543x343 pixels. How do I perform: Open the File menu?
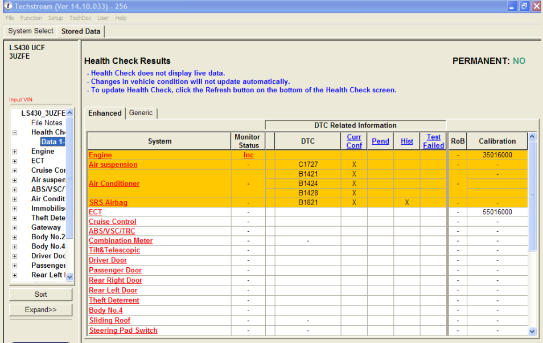coord(10,18)
